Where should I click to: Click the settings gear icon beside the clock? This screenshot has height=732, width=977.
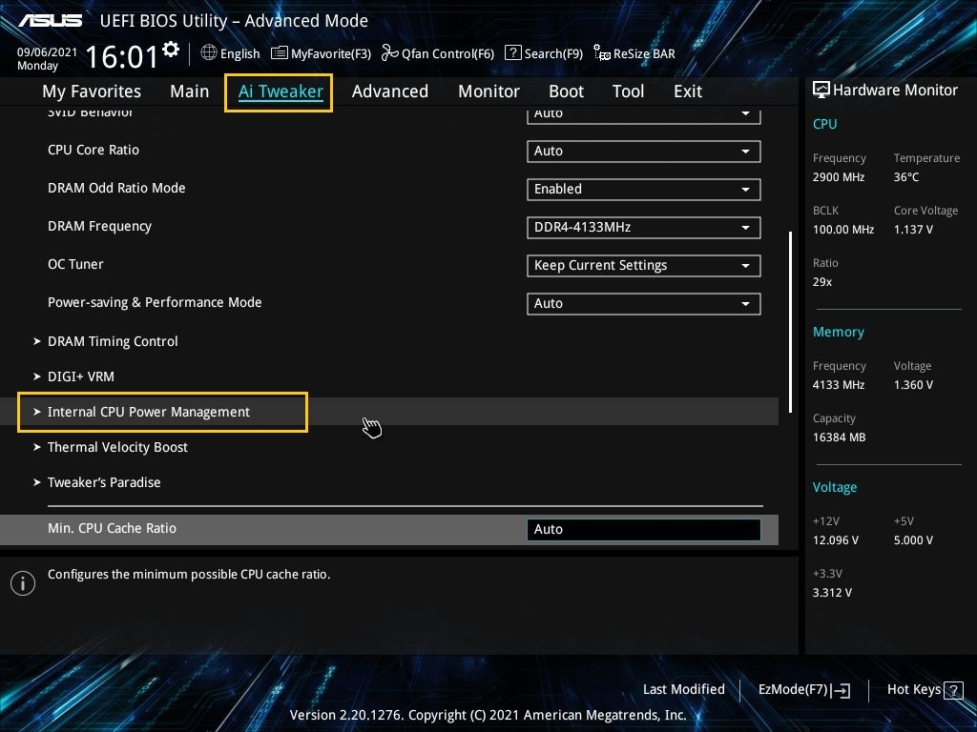click(x=171, y=50)
